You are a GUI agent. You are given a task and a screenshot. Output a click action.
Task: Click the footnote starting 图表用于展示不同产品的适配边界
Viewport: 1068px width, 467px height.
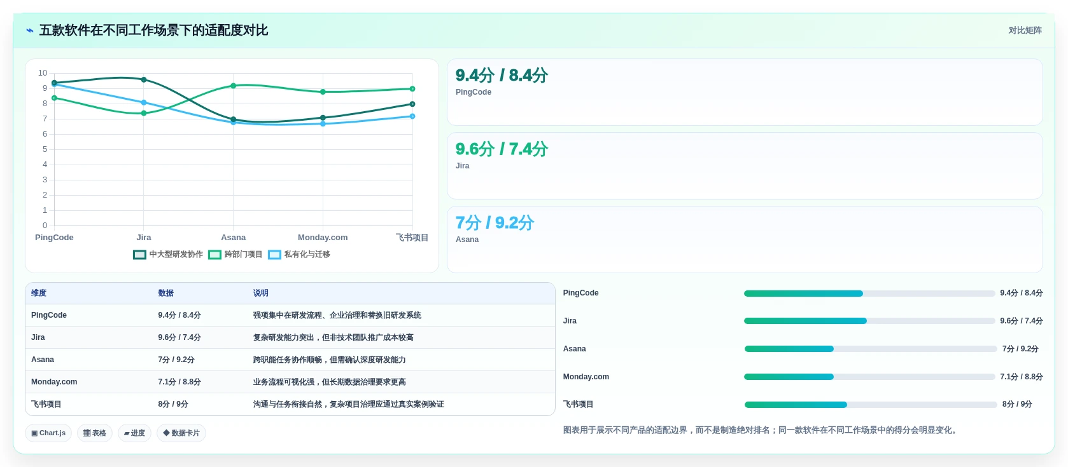[x=762, y=430]
